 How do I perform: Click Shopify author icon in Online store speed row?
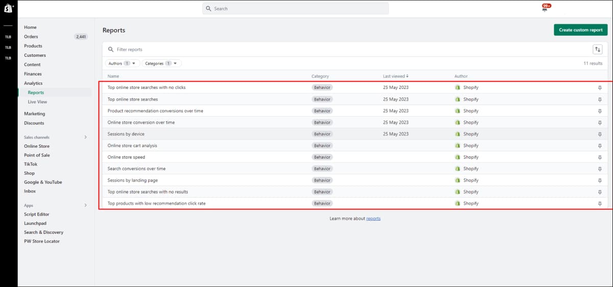[458, 157]
